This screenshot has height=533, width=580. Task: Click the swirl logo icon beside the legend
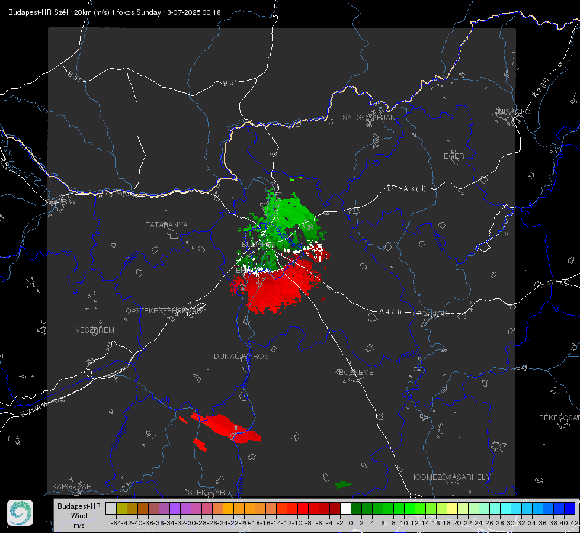pyautogui.click(x=20, y=513)
